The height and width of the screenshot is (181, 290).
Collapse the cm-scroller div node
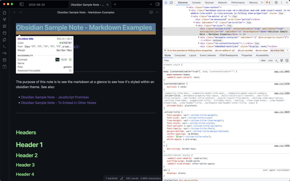point(194,22)
